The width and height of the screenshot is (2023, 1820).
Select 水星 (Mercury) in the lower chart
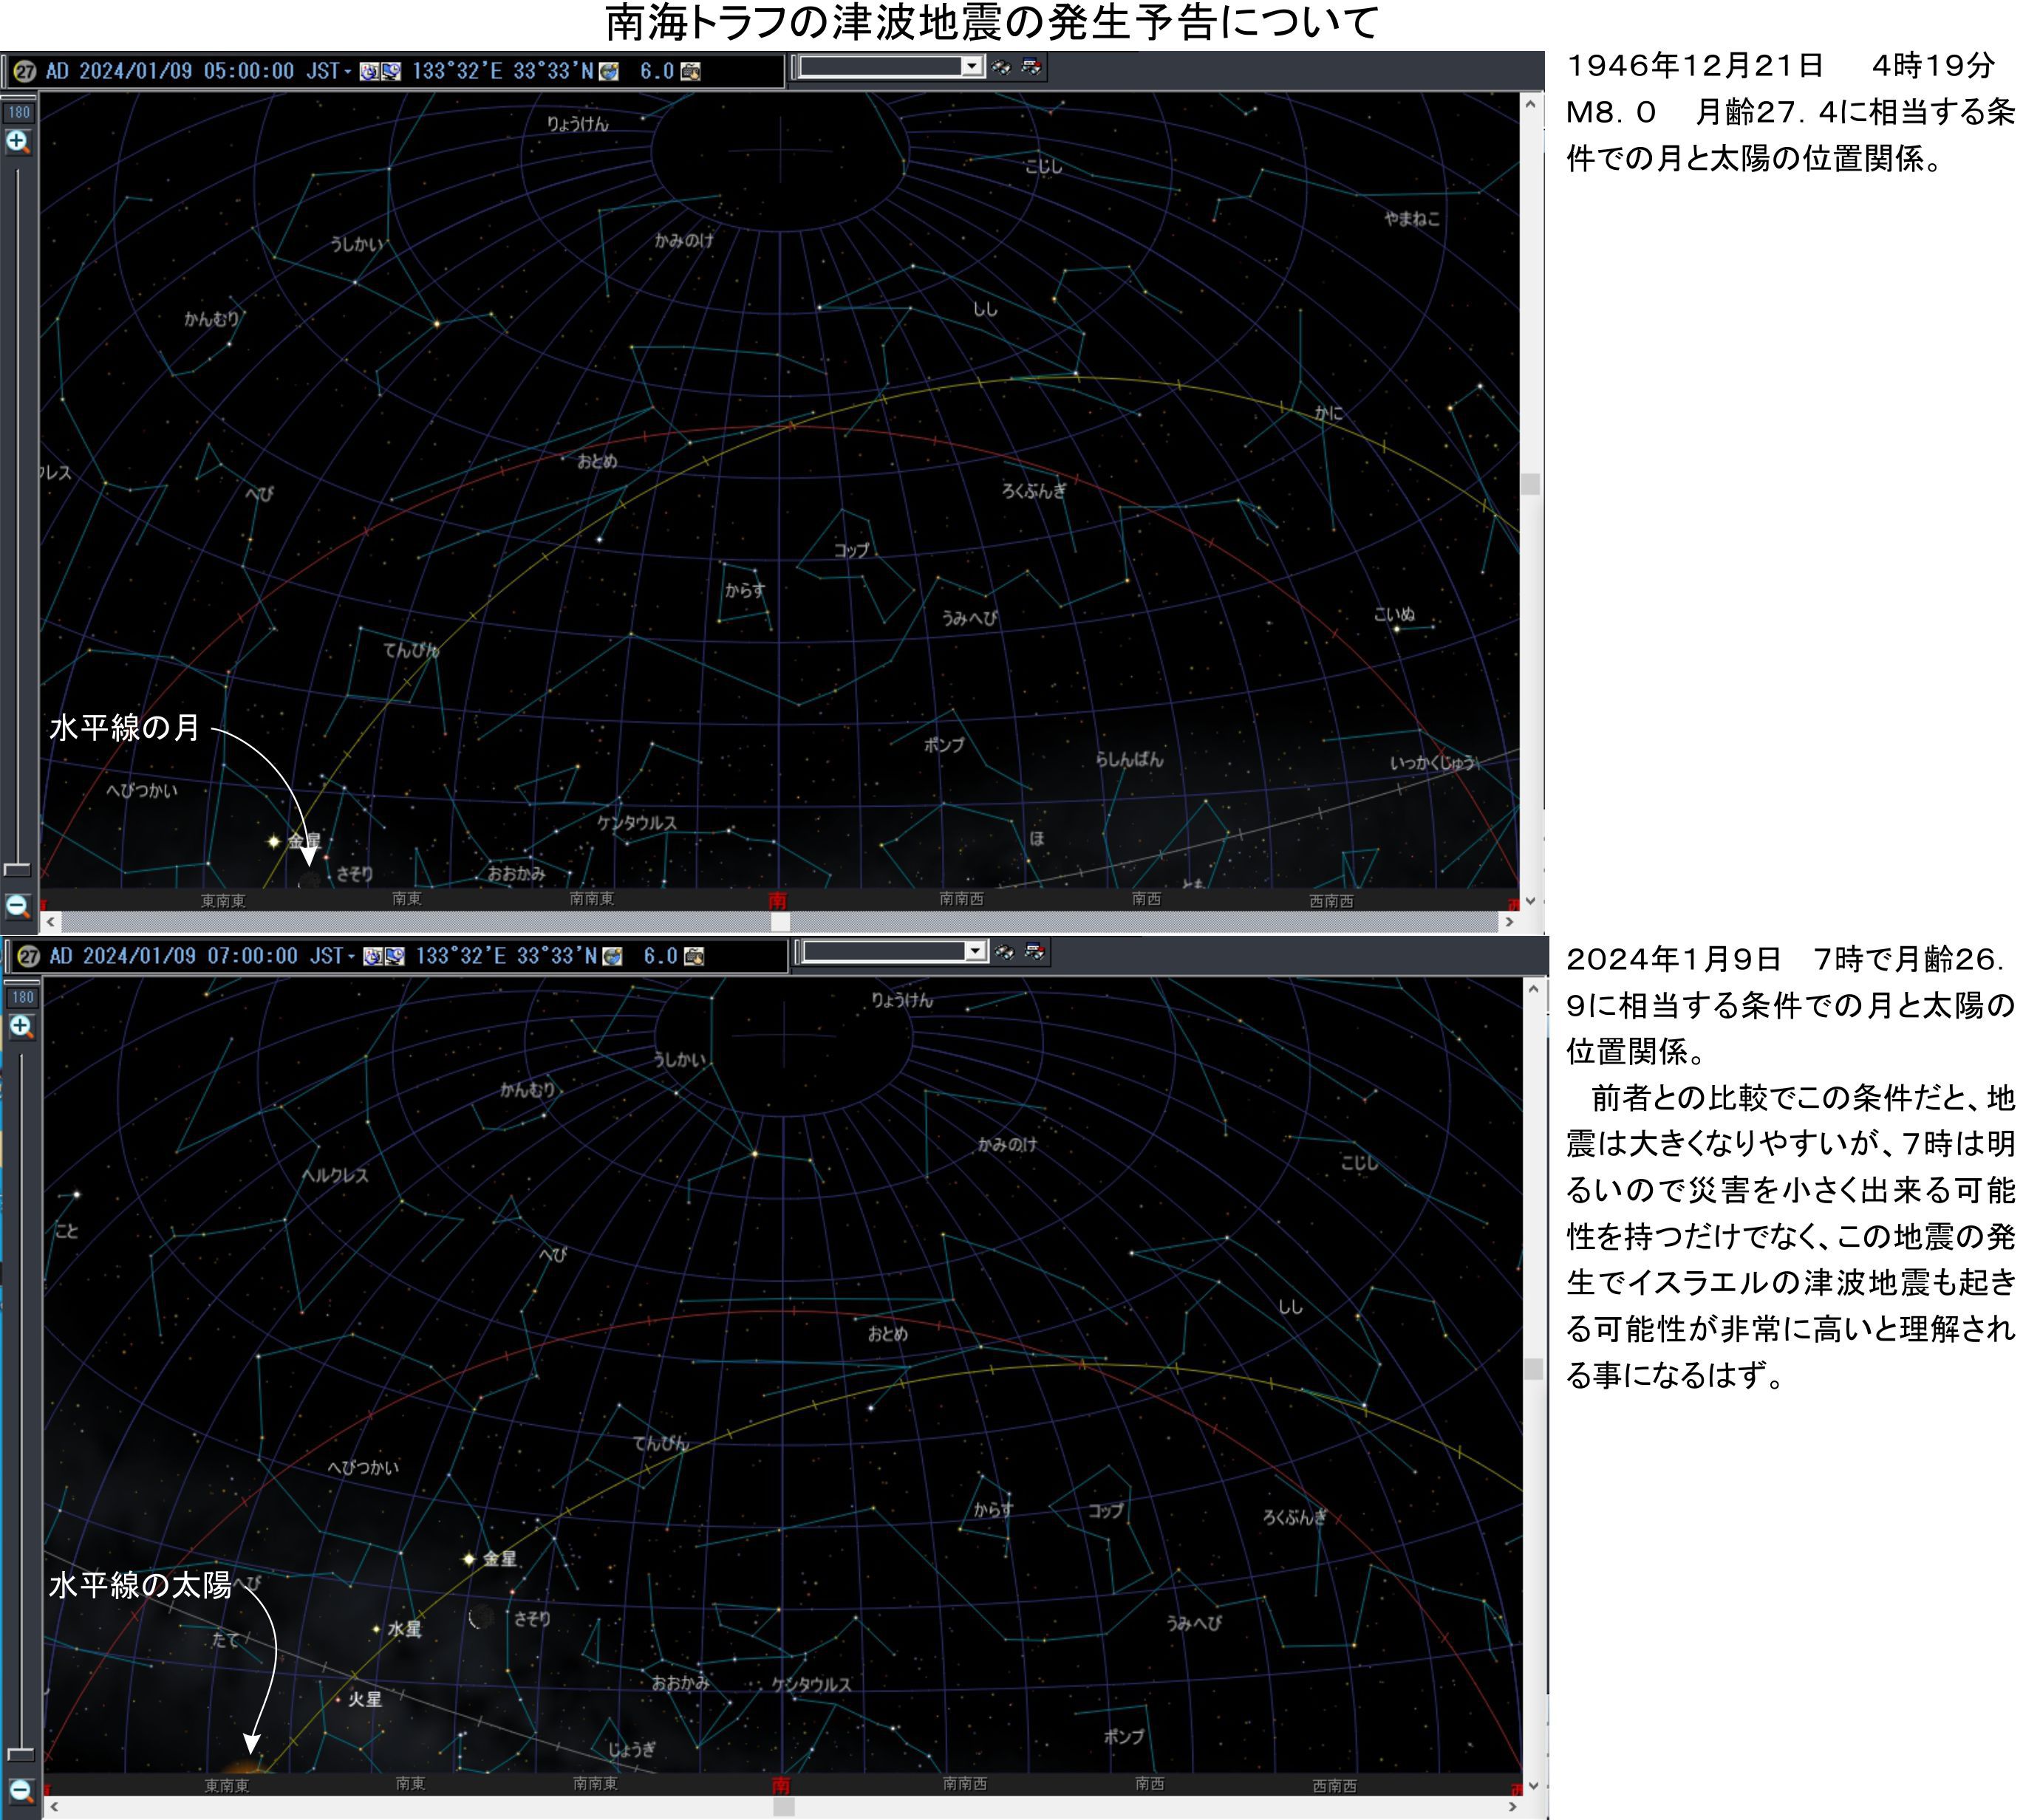pyautogui.click(x=376, y=1629)
